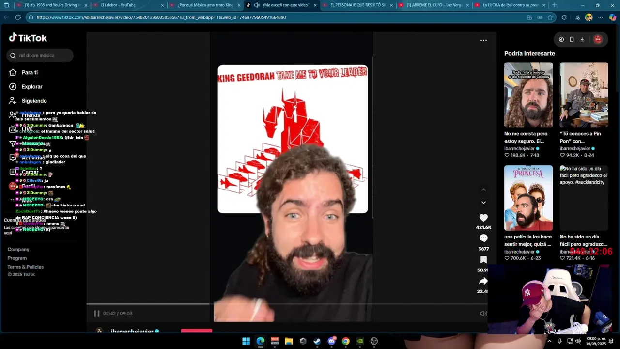Click ibarrechejavier under 'Pin Pon' video
This screenshot has width=620, height=349.
[575, 149]
